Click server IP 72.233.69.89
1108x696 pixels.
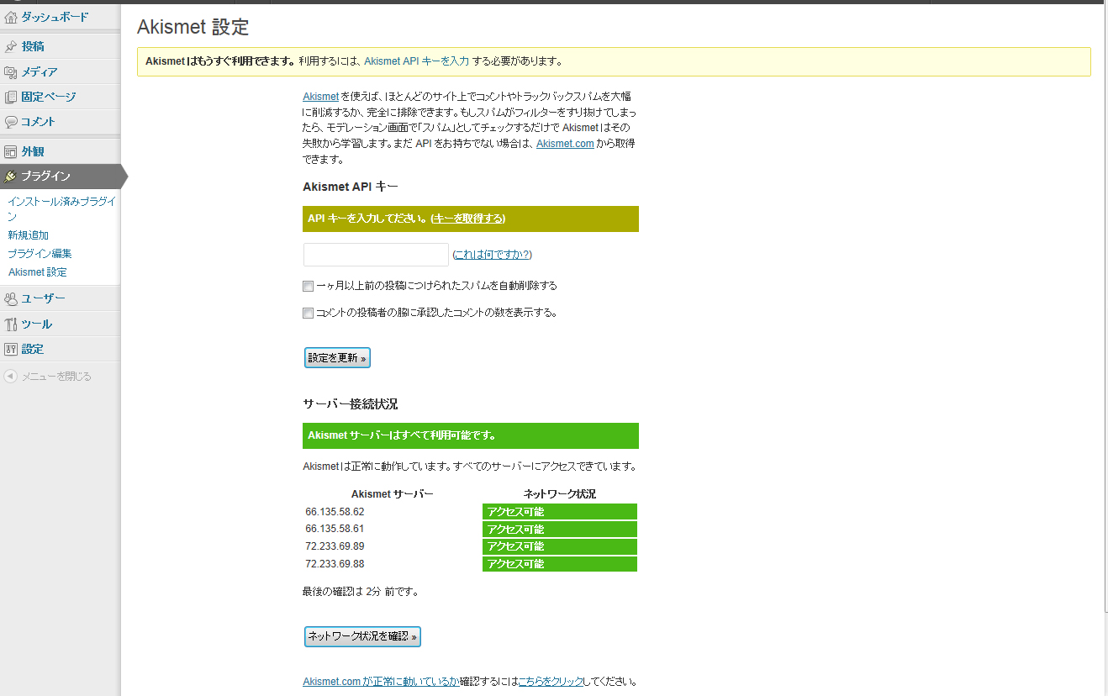click(x=335, y=546)
